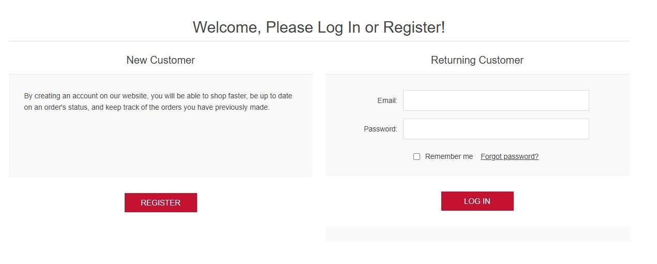Click the 'Welcome, Please Log In or Register!' heading
The image size is (657, 264).
pos(319,27)
